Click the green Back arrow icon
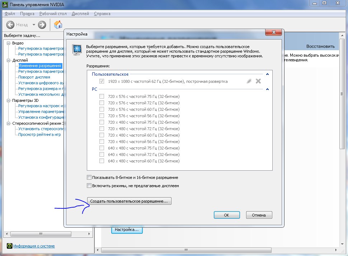This screenshot has width=348, height=256. click(x=10, y=25)
